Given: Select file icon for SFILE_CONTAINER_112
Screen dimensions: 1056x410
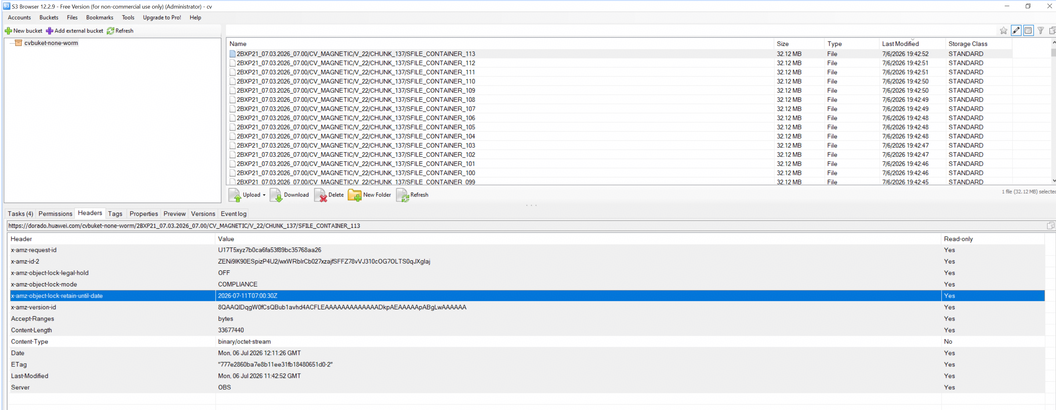Looking at the screenshot, I should point(232,63).
